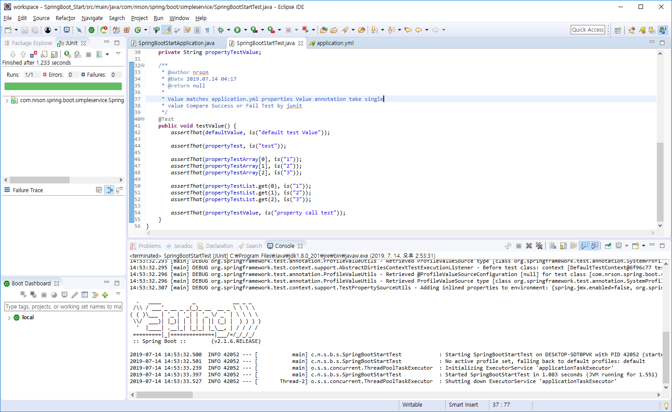Click the green Run button in toolbar

pyautogui.click(x=237, y=30)
